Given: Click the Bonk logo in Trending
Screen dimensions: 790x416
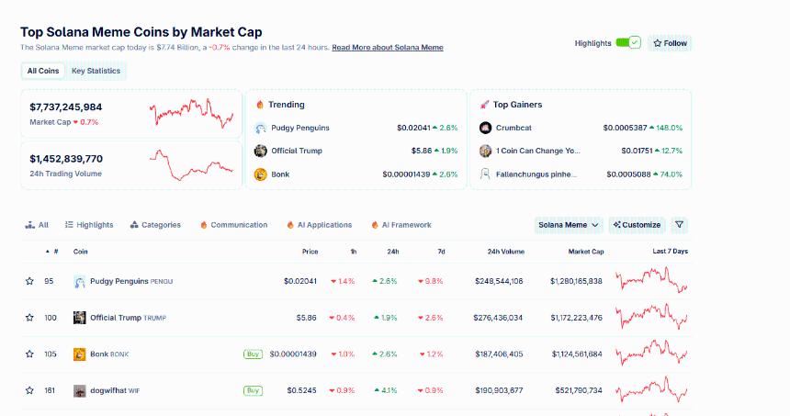Looking at the screenshot, I should 261,174.
